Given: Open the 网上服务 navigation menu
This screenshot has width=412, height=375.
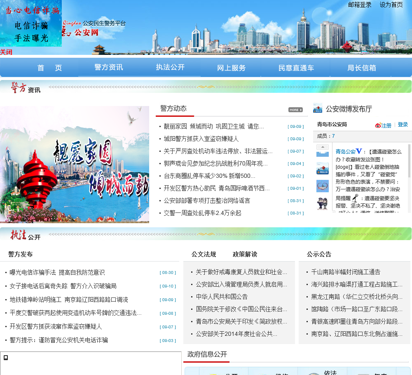Looking at the screenshot, I should pyautogui.click(x=231, y=68).
